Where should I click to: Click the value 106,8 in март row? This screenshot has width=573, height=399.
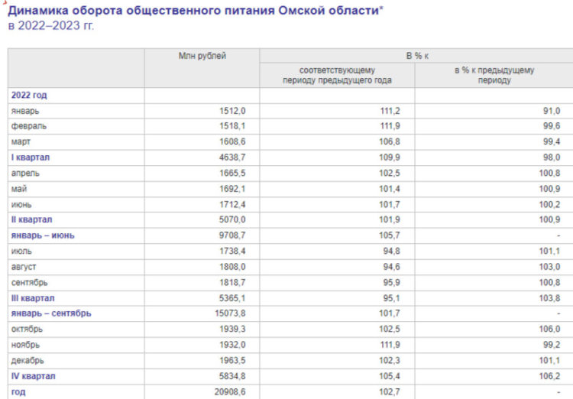[389, 142]
